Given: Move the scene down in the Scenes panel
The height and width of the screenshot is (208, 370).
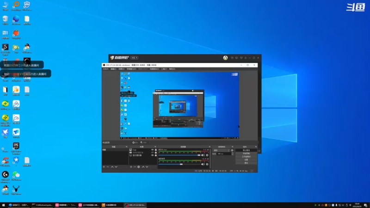Looking at the screenshot, I should pyautogui.click(x=116, y=167).
